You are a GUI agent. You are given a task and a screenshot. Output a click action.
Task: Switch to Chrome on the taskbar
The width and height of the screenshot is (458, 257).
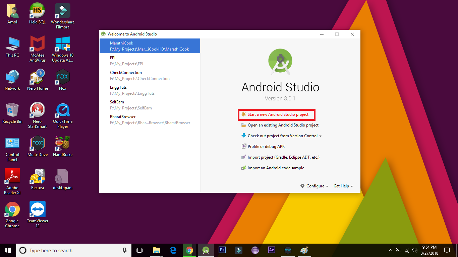coord(189,250)
